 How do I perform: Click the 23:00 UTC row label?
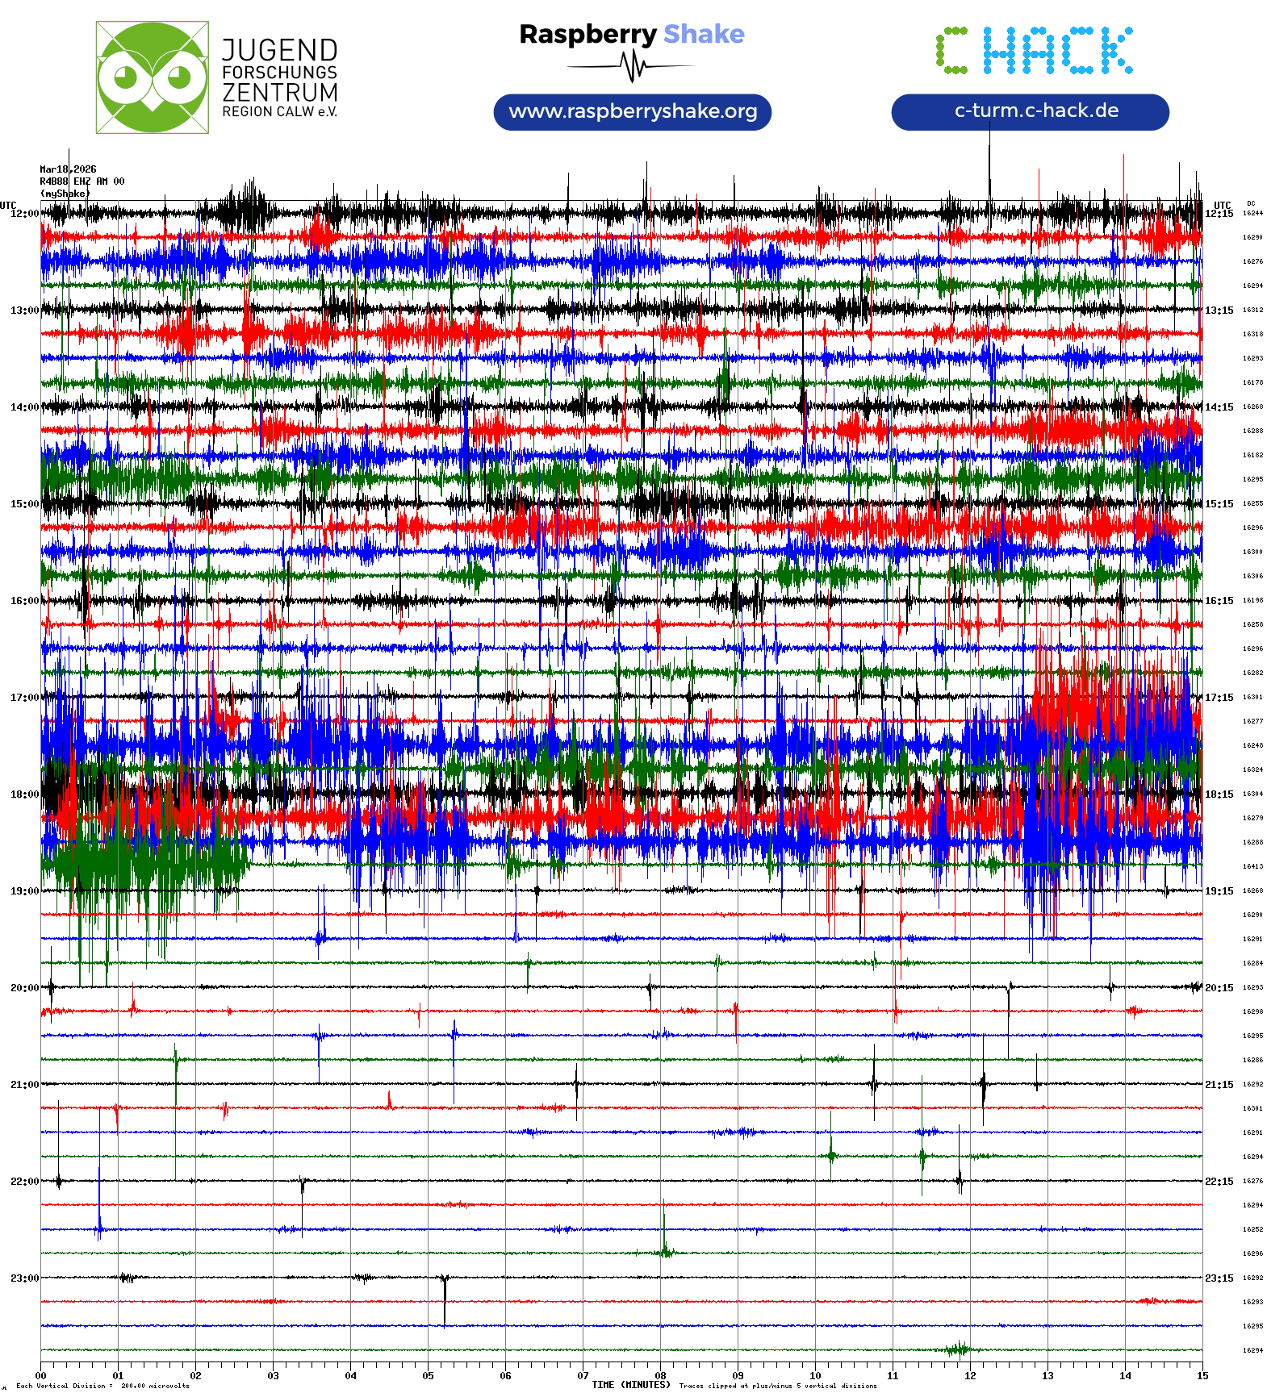click(24, 1278)
